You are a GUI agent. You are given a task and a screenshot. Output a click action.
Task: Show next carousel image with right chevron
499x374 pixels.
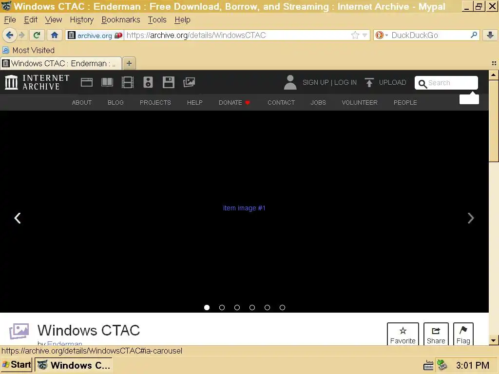pos(471,218)
